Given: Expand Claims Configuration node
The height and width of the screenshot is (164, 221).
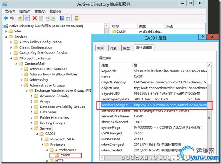Looking at the screenshot, I should pyautogui.click(x=11, y=47).
